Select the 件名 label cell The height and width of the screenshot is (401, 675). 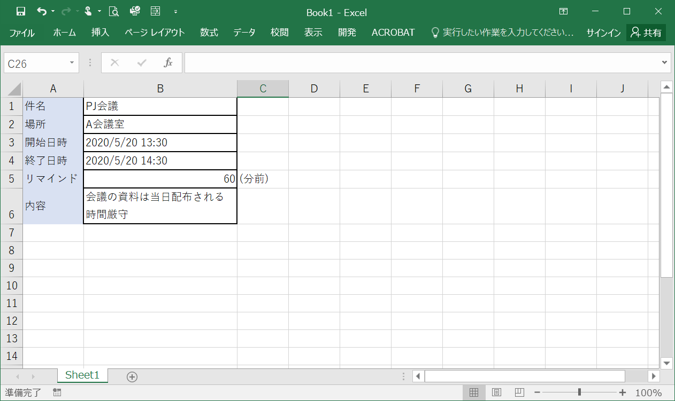(53, 106)
